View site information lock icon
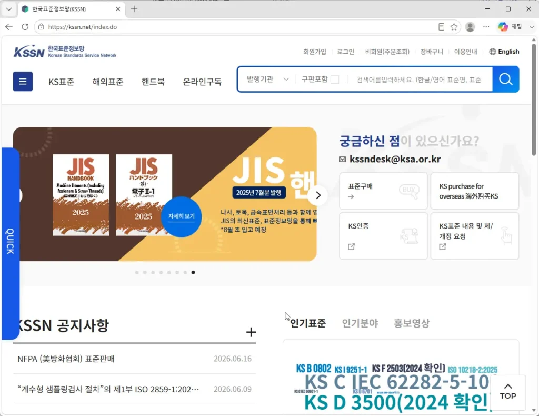Image resolution: width=539 pixels, height=416 pixels. (x=41, y=27)
